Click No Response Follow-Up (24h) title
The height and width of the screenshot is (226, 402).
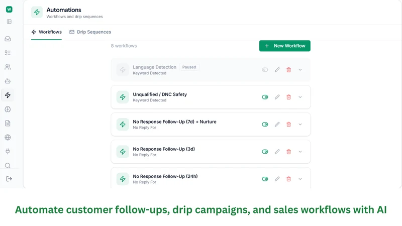165,176
